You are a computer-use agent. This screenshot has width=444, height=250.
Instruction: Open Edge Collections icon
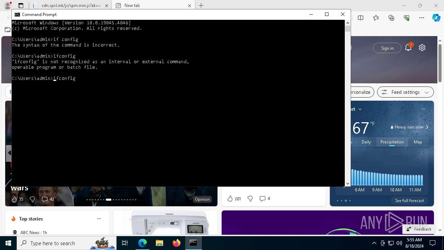coord(391,18)
